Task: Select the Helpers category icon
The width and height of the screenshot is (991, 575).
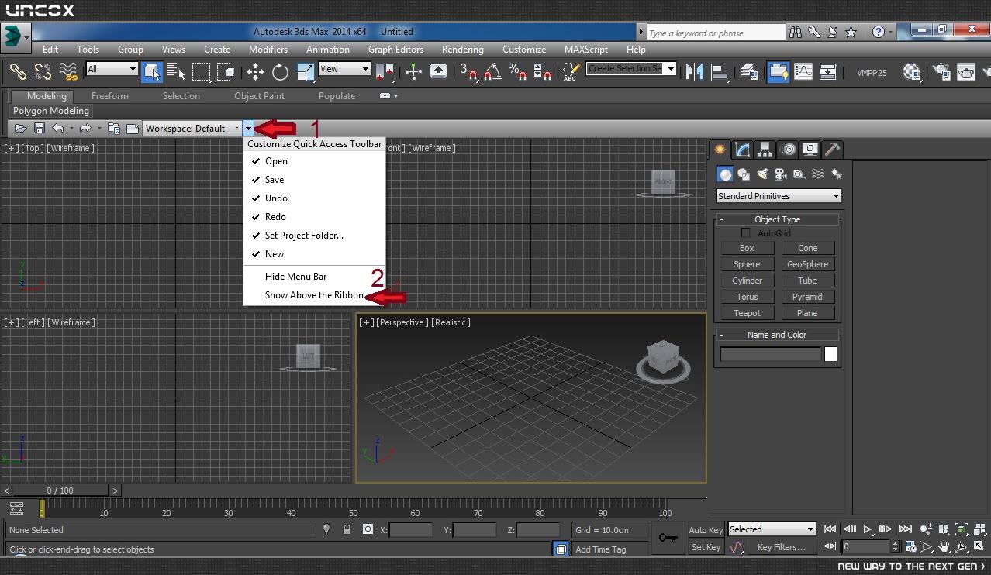Action: pos(799,174)
